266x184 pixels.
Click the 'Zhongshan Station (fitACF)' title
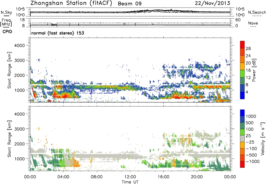pos(71,3)
